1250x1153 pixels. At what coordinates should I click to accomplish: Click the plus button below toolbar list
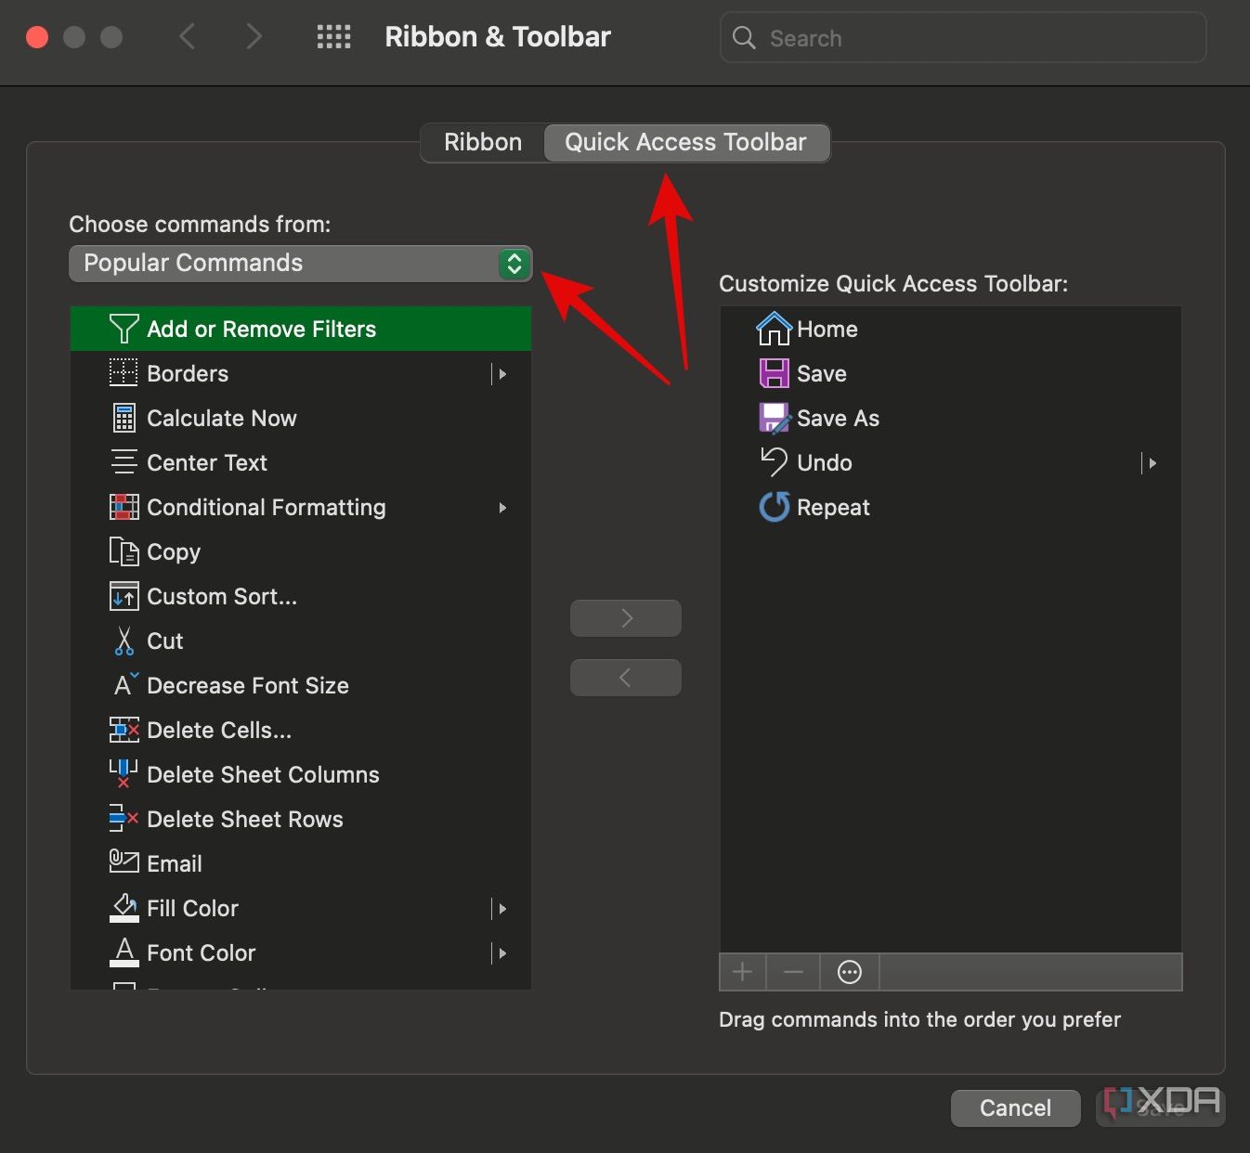742,972
